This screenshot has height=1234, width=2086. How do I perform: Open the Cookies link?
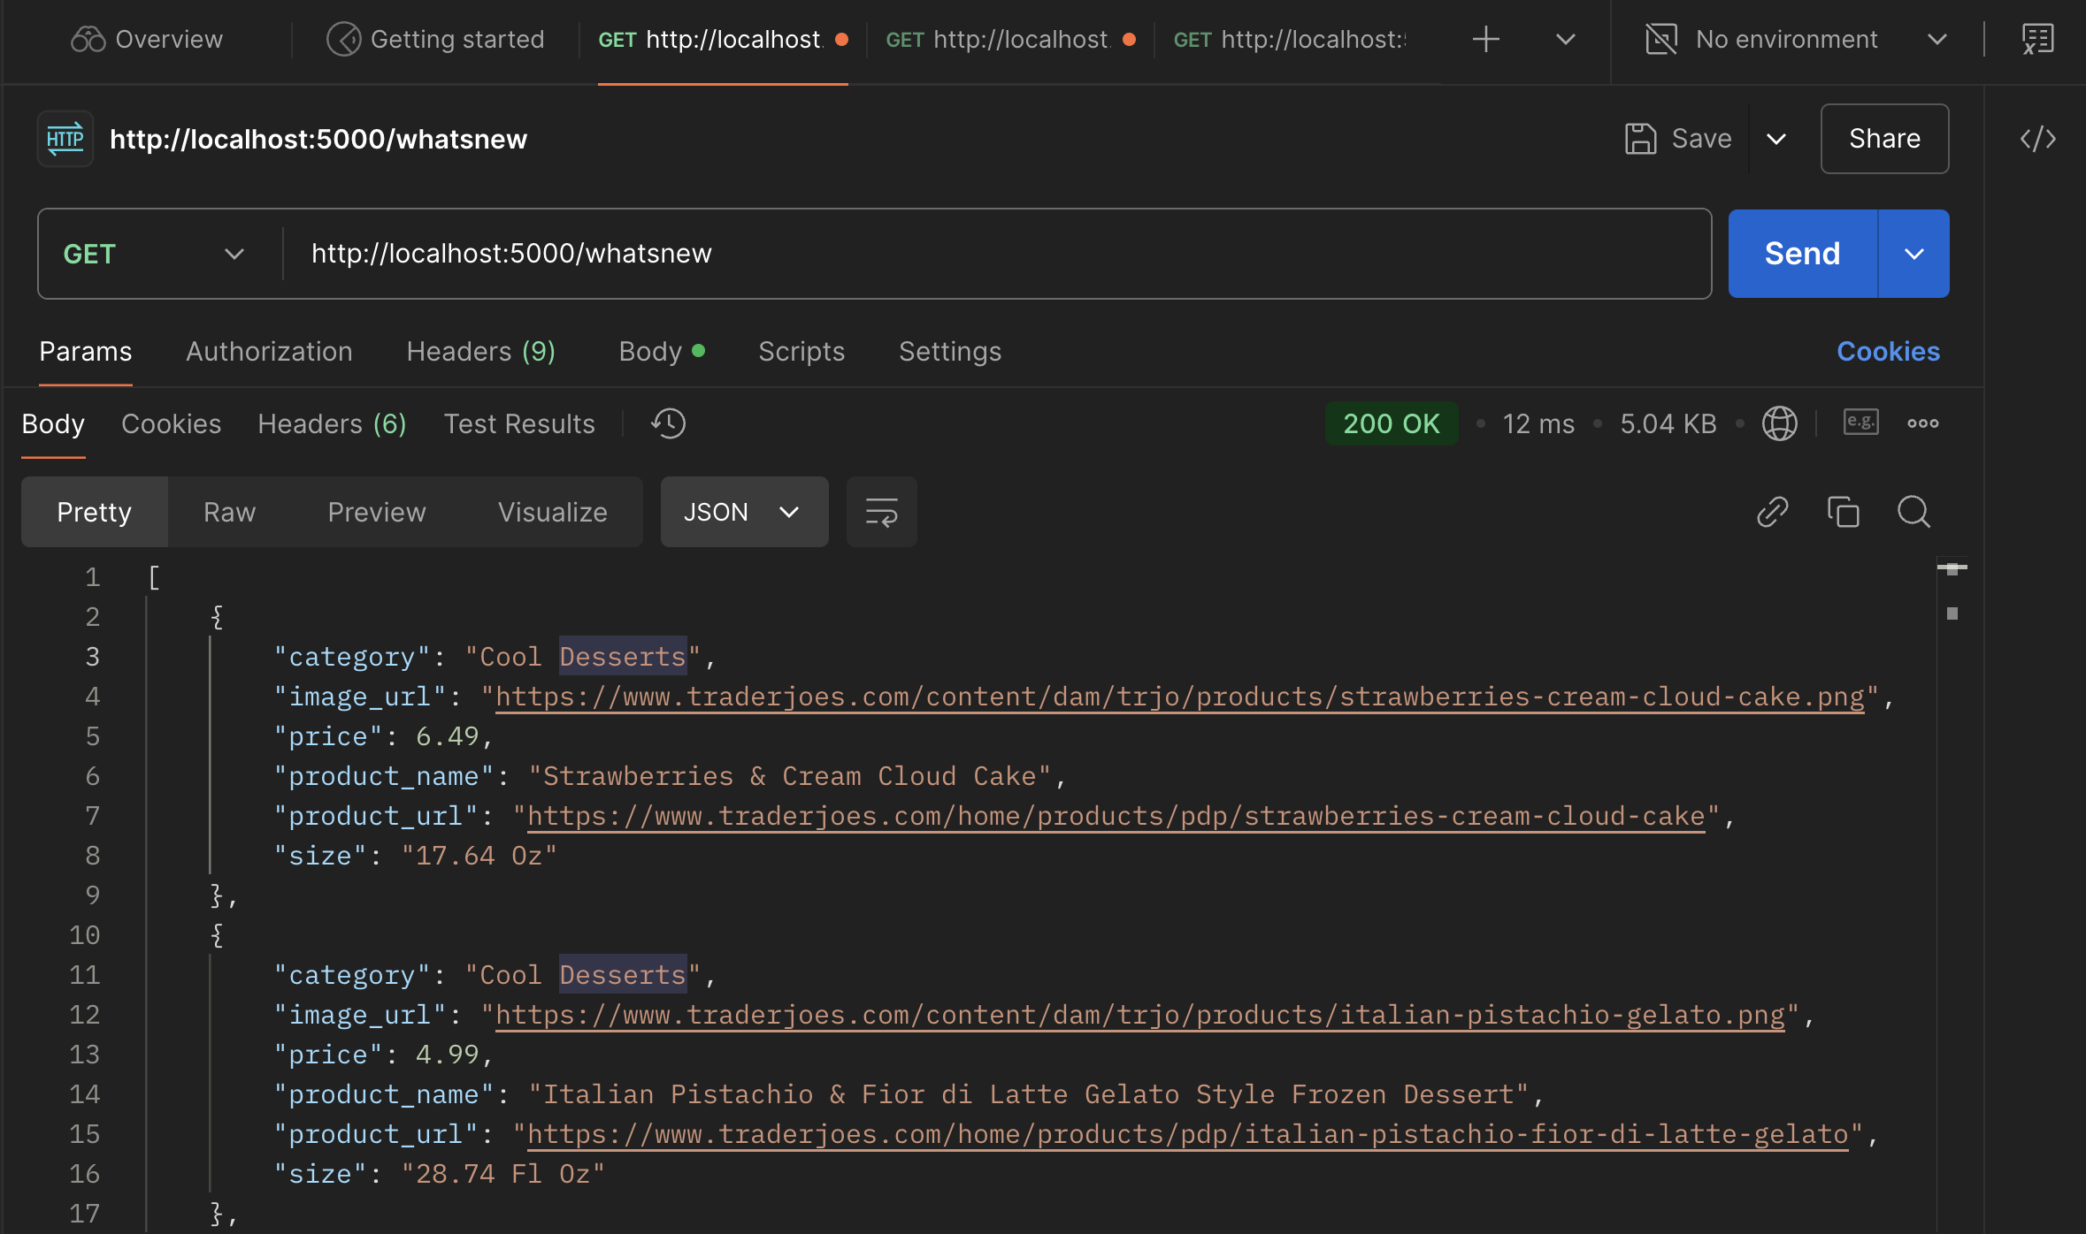pos(1888,351)
